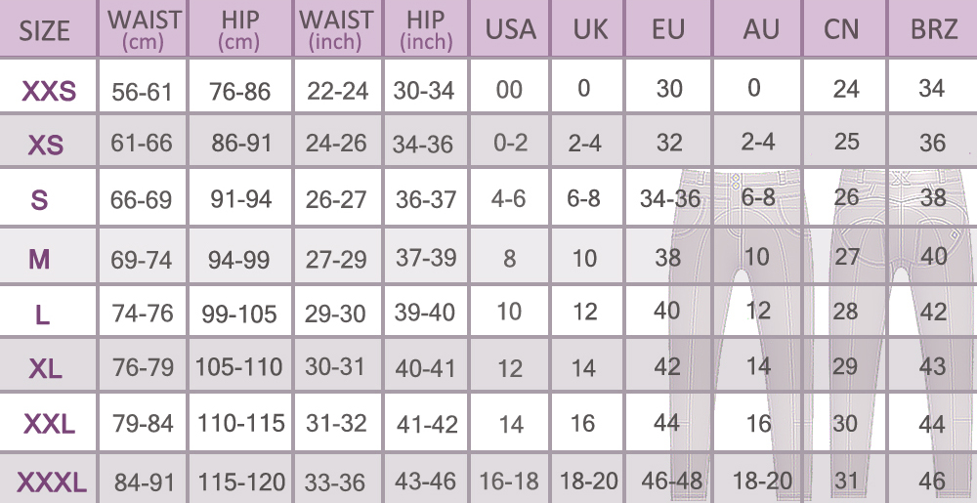
Task: Click the XXS size row label
Action: coord(49,92)
